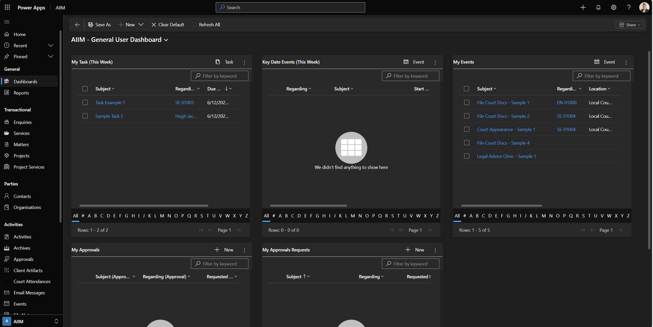Open the New button dropdown arrow
This screenshot has height=327, width=653.
click(141, 25)
